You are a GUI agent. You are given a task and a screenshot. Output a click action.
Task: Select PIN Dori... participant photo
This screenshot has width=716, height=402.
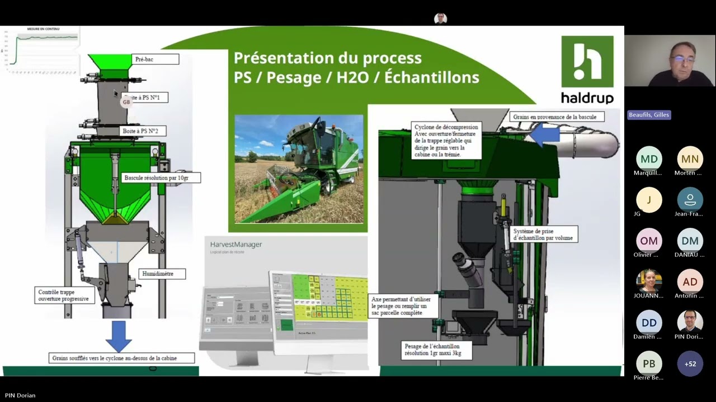pyautogui.click(x=690, y=323)
